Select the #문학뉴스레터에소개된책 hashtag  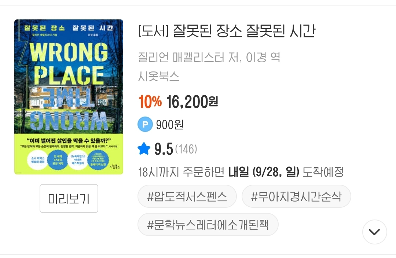208,224
